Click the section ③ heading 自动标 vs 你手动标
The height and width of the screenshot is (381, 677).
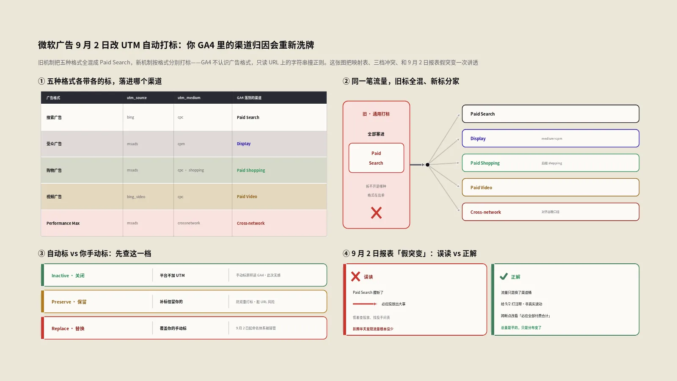point(95,254)
